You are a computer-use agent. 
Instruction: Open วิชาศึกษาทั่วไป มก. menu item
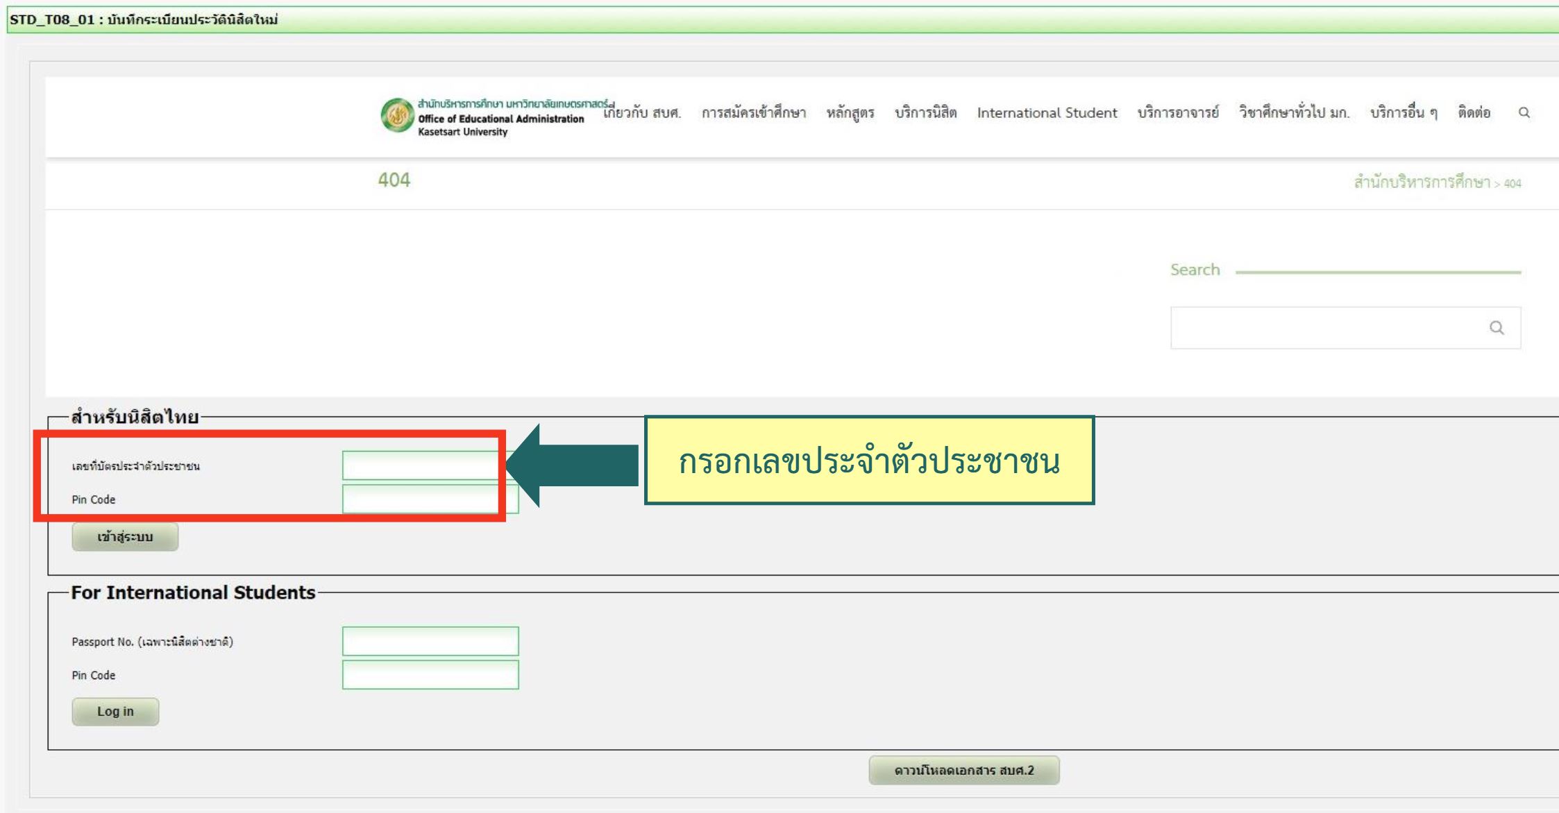1295,113
